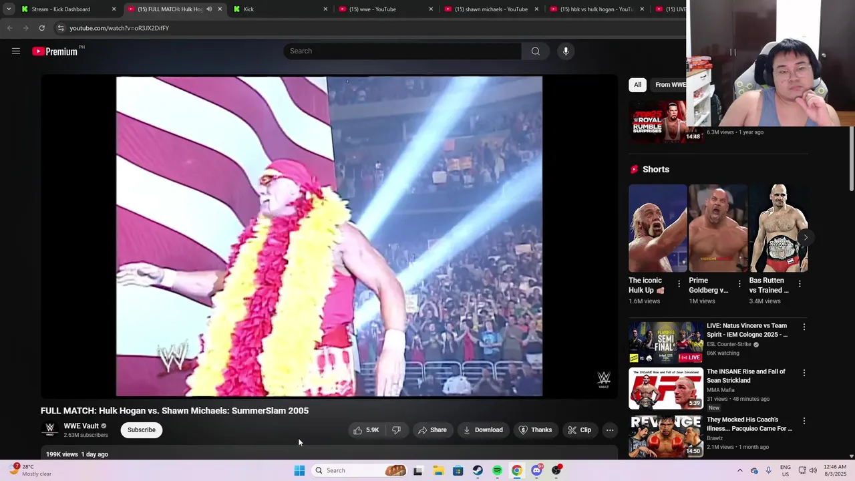Open 'The iconic Hulk Up' short

point(658,228)
